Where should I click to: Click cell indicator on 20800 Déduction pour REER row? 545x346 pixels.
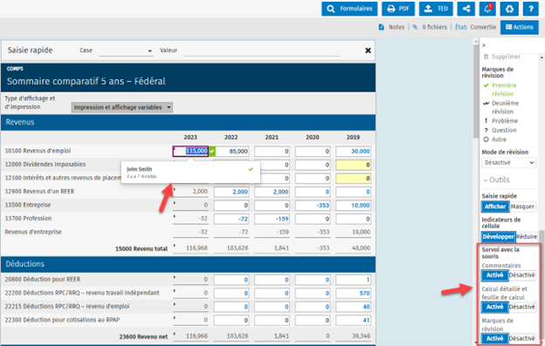175,277
